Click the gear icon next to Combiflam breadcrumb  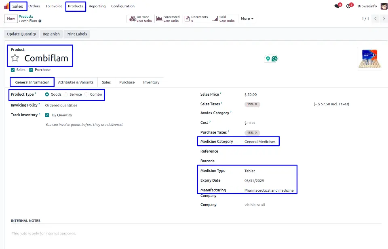point(40,21)
